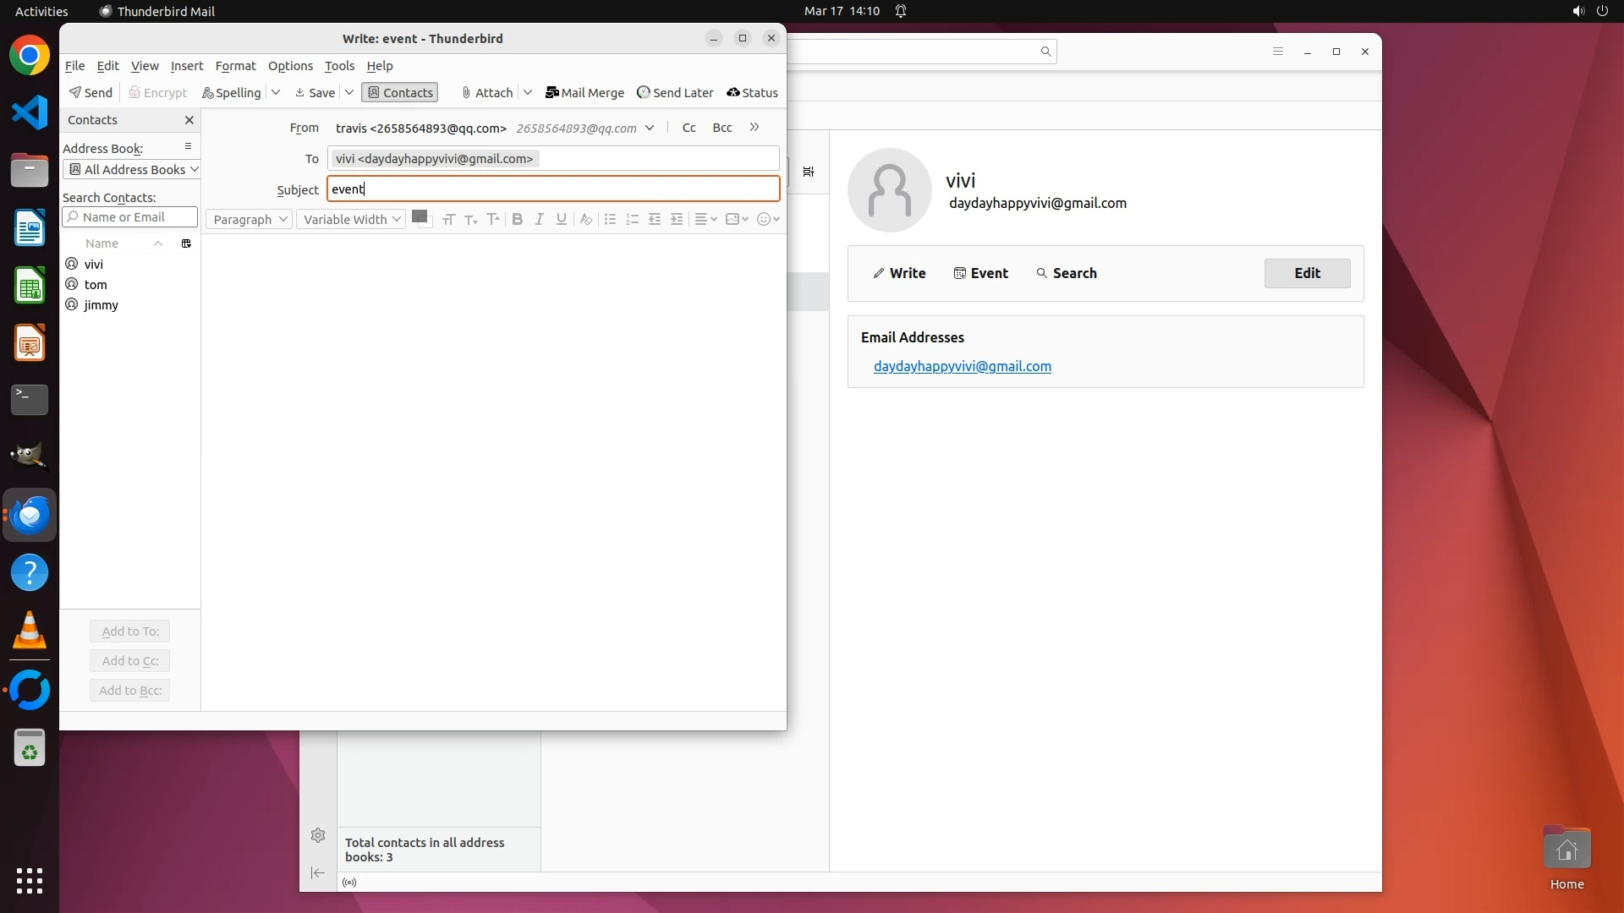Open the Options menu
The width and height of the screenshot is (1624, 913).
coord(290,66)
